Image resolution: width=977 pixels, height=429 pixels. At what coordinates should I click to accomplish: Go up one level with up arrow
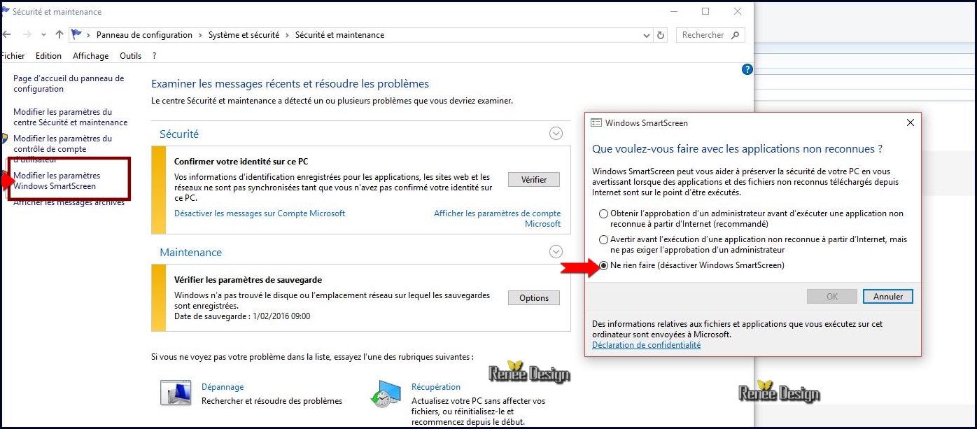coord(59,34)
